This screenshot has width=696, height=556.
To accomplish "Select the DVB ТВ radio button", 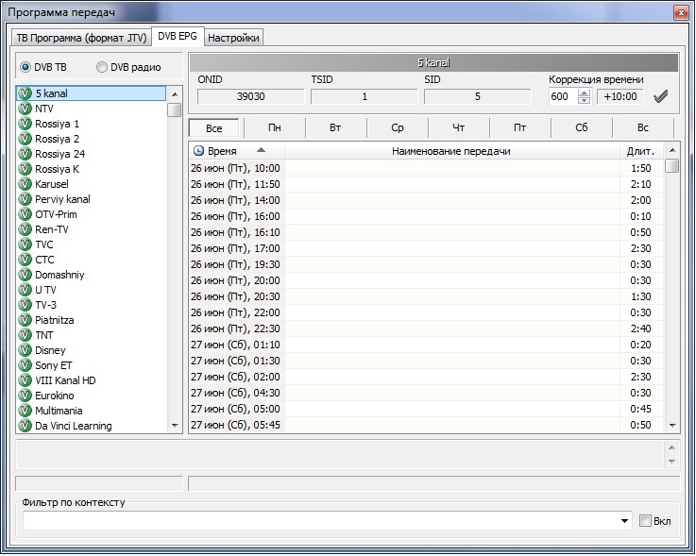I will click(x=26, y=67).
